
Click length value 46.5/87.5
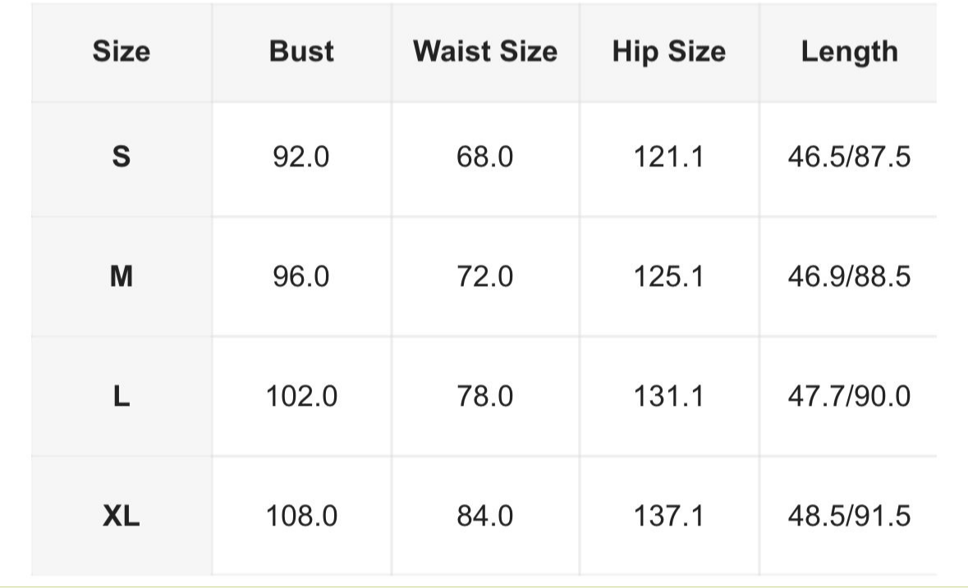[850, 157]
